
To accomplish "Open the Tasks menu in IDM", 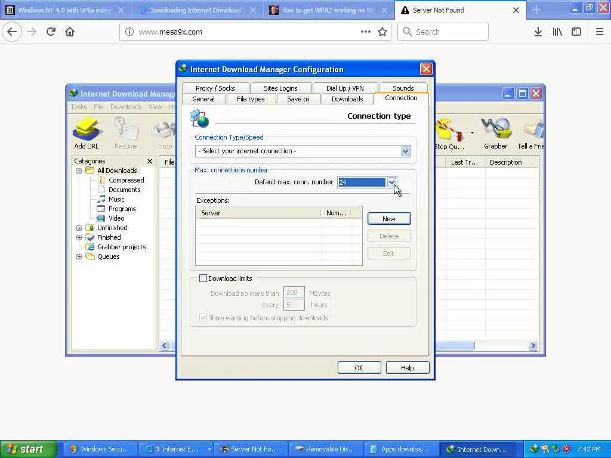I will [x=79, y=107].
